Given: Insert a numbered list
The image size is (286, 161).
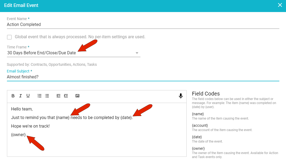Looking at the screenshot, I should point(40,96).
